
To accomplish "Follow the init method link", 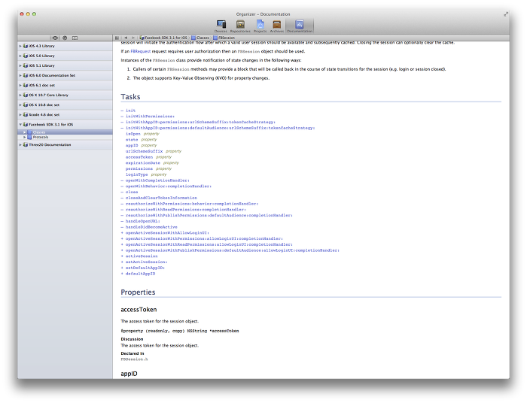I will click(130, 111).
